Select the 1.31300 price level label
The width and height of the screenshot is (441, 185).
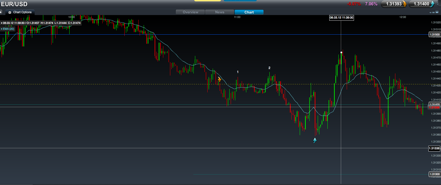click(x=434, y=174)
